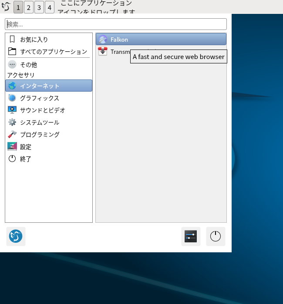283x304 pixels.
Task: Switch to workspace 3
Action: click(39, 7)
